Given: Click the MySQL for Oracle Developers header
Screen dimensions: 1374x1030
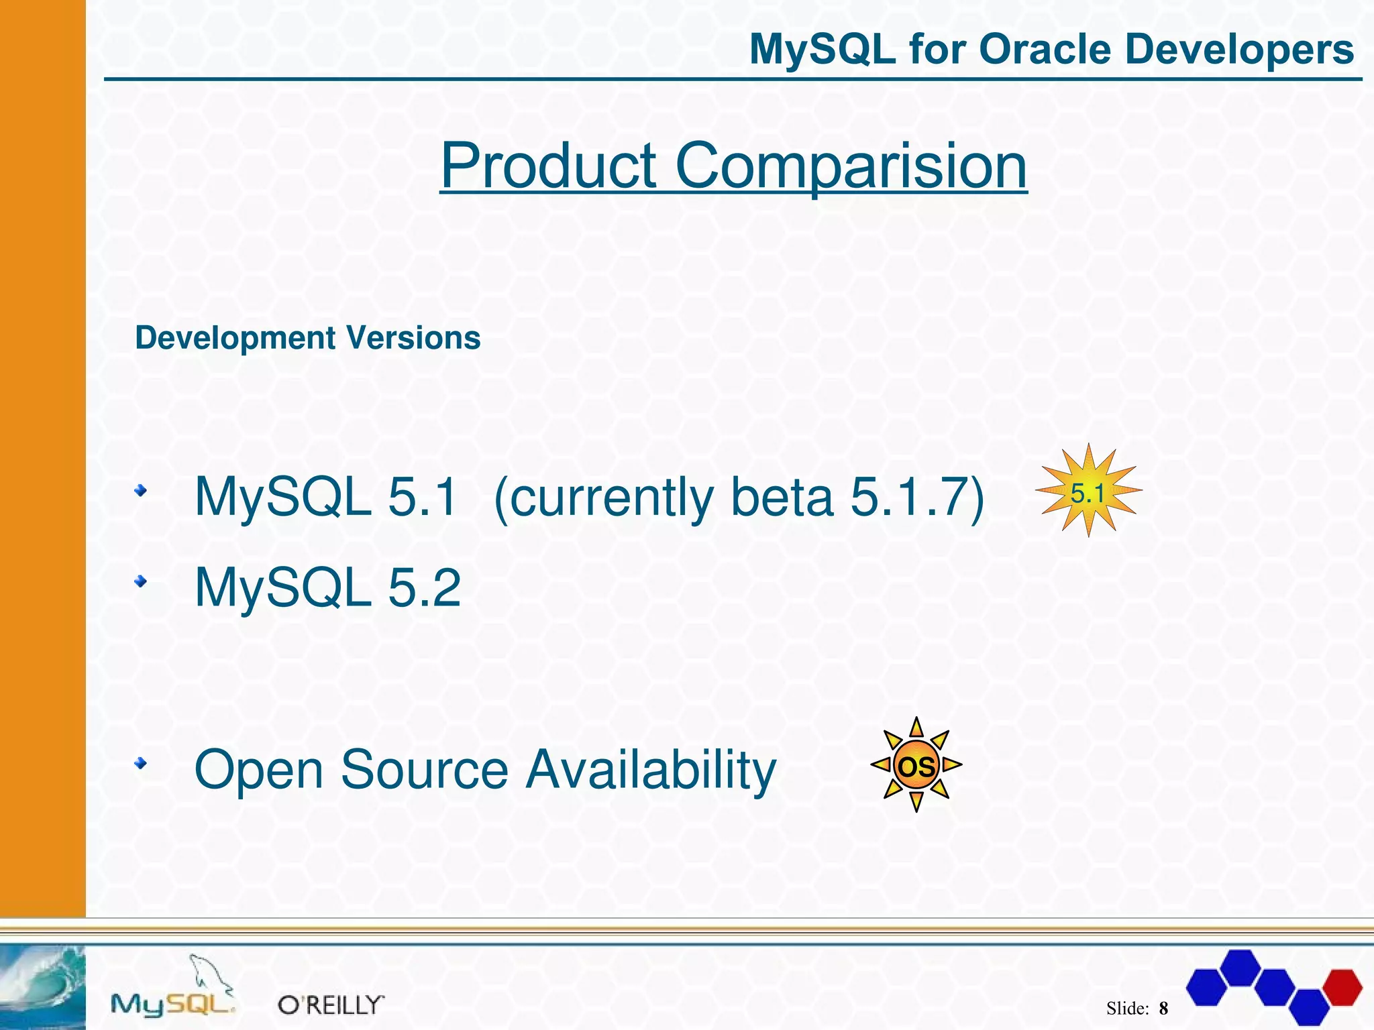Looking at the screenshot, I should (x=1051, y=49).
